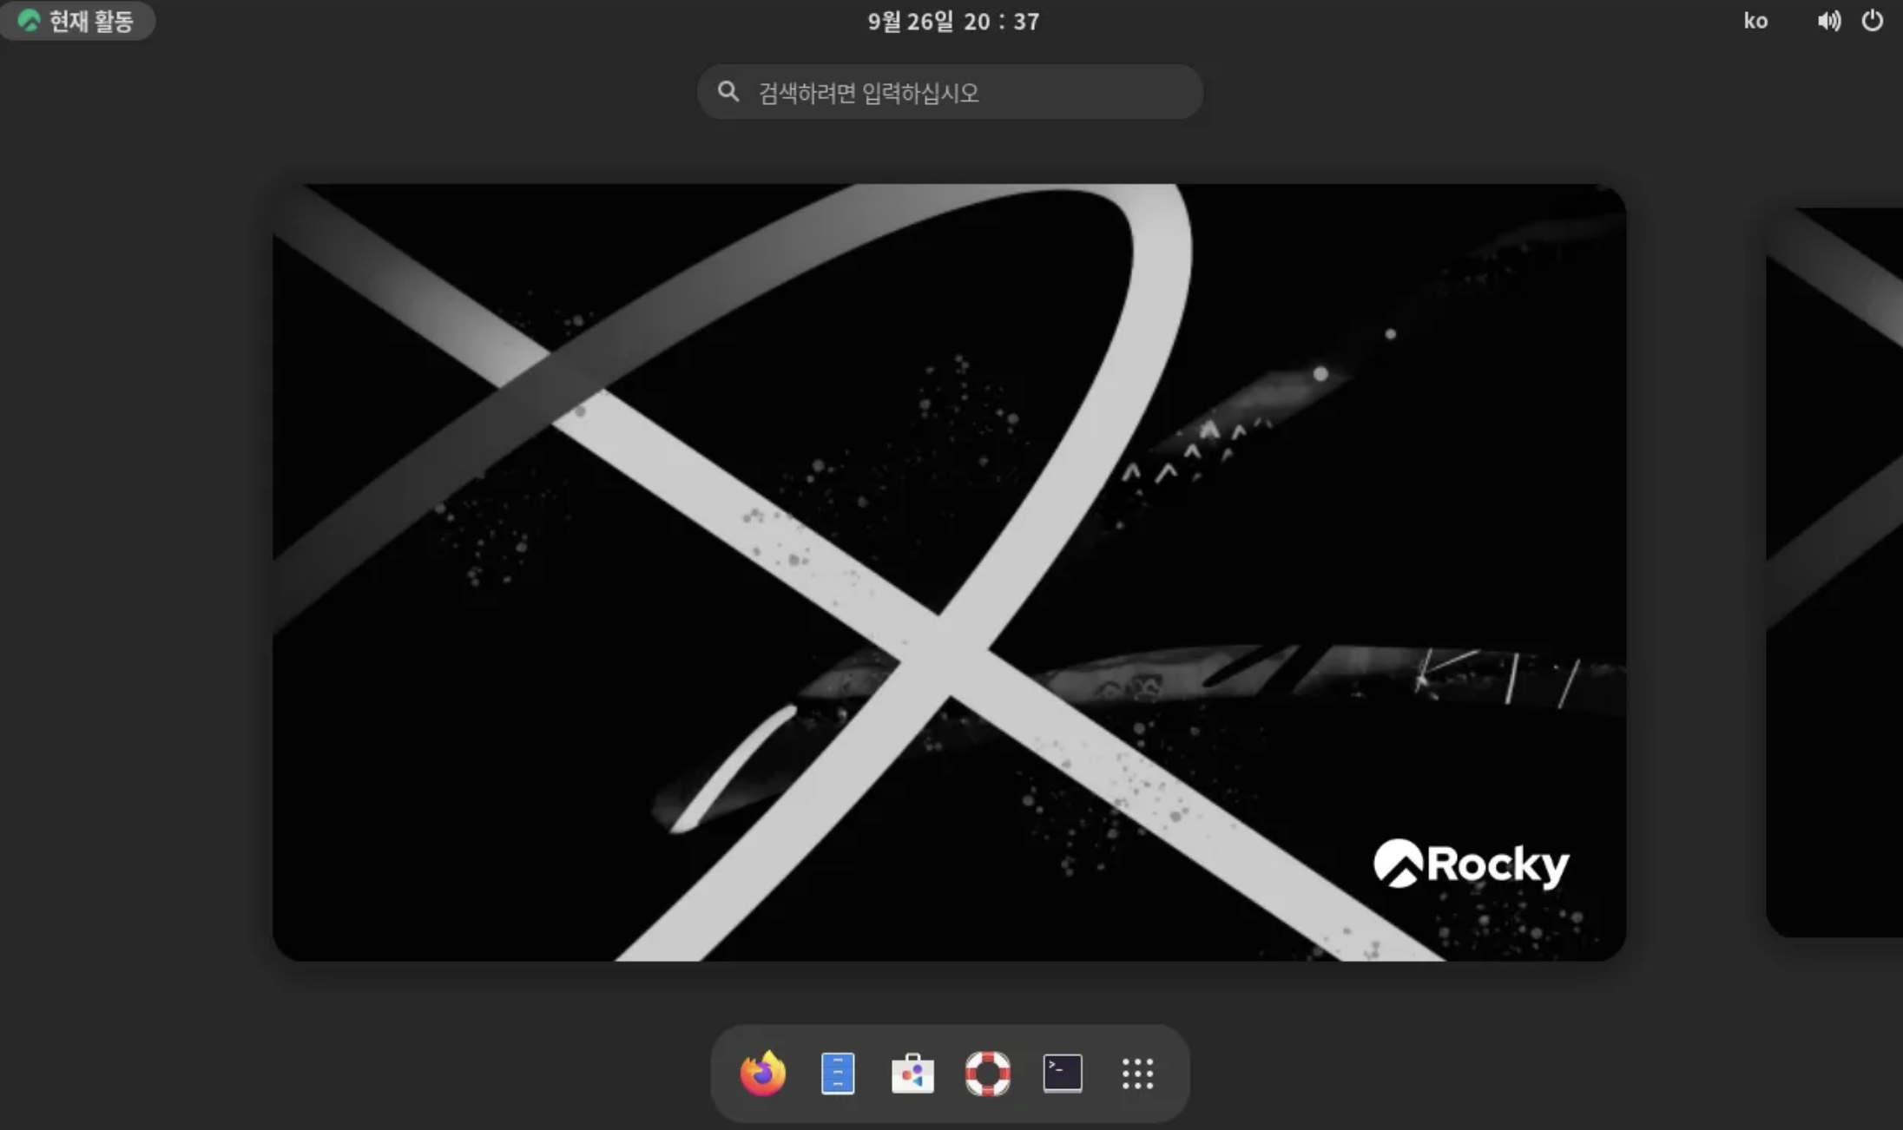Click the speaker volume icon
The height and width of the screenshot is (1130, 1903).
click(1828, 21)
